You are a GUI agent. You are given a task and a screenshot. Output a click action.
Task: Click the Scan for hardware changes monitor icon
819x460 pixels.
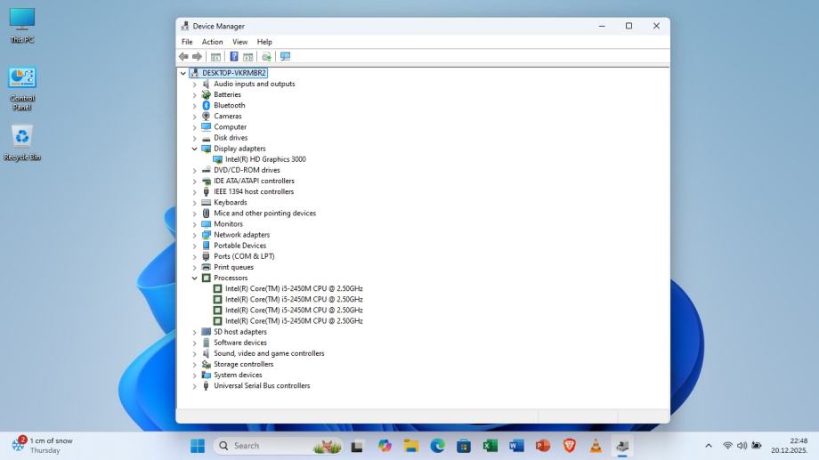click(285, 56)
